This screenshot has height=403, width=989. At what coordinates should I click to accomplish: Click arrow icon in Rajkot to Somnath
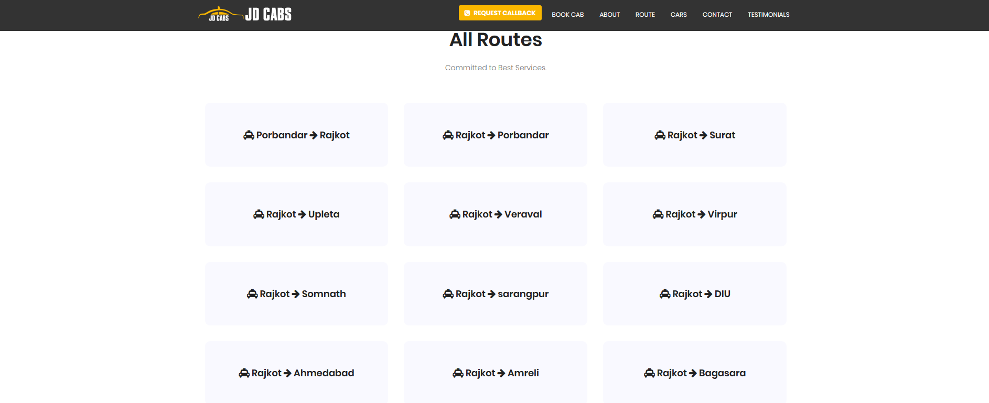(x=296, y=294)
